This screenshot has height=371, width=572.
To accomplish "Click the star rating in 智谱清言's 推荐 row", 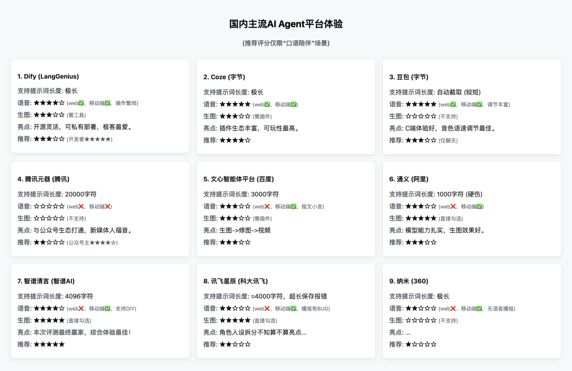I will (49, 345).
